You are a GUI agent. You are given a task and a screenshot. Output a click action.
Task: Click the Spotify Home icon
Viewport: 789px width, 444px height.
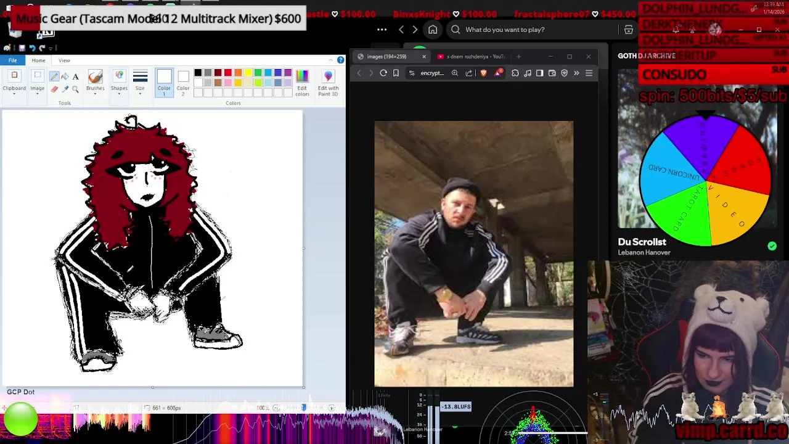coord(433,30)
